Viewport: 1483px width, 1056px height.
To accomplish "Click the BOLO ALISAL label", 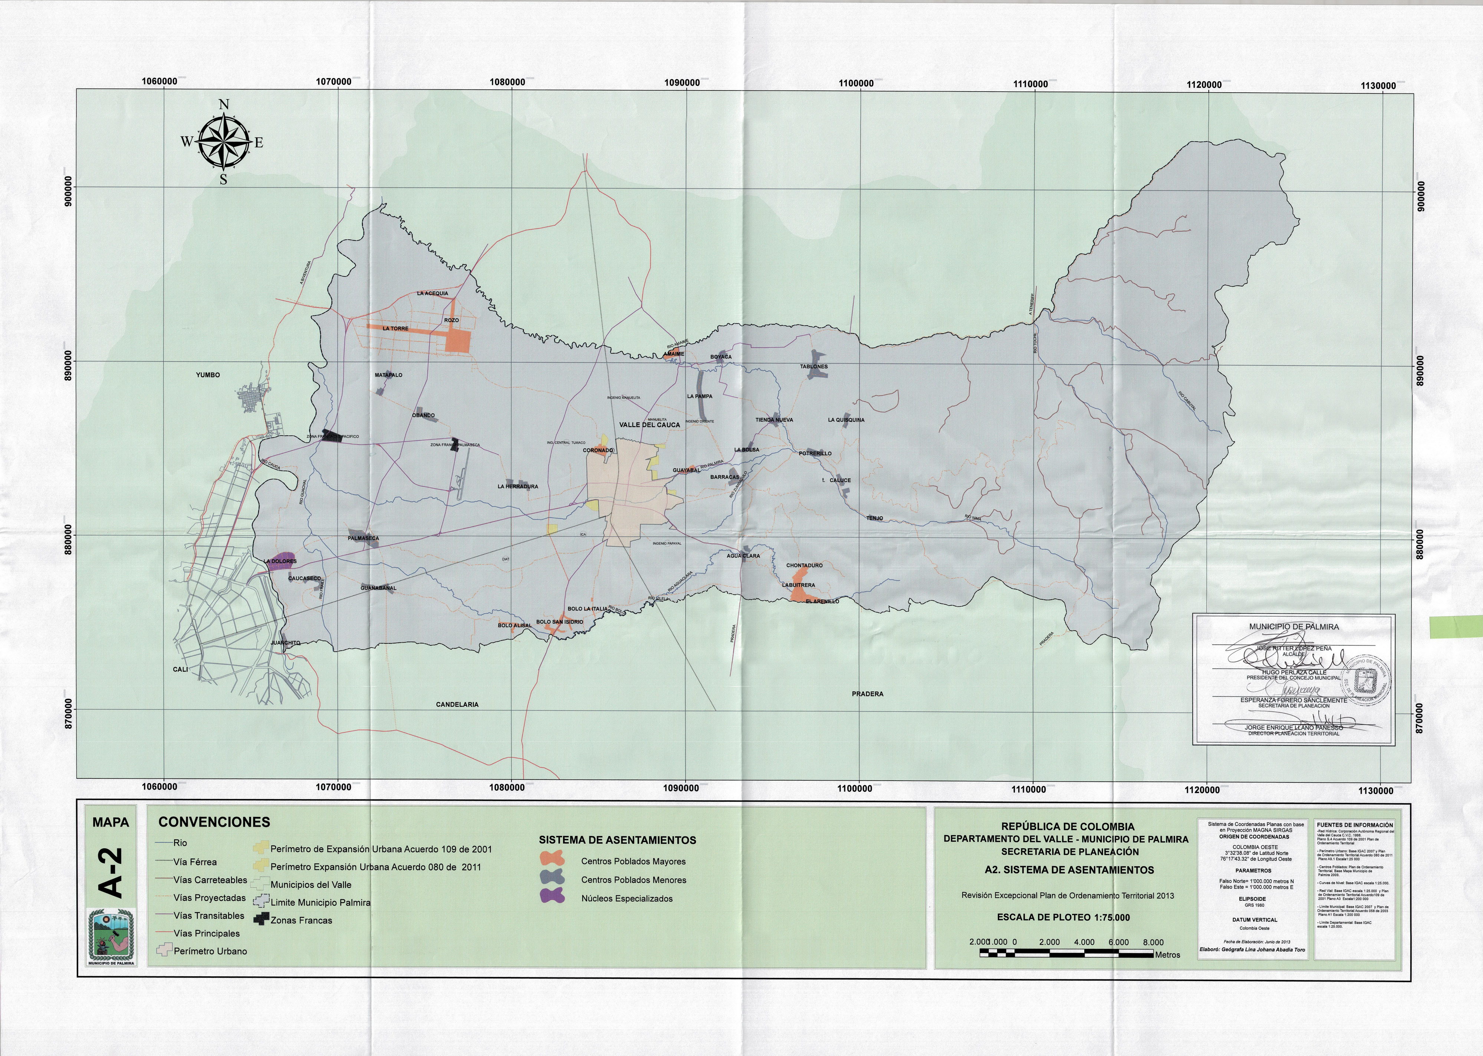I will click(515, 625).
